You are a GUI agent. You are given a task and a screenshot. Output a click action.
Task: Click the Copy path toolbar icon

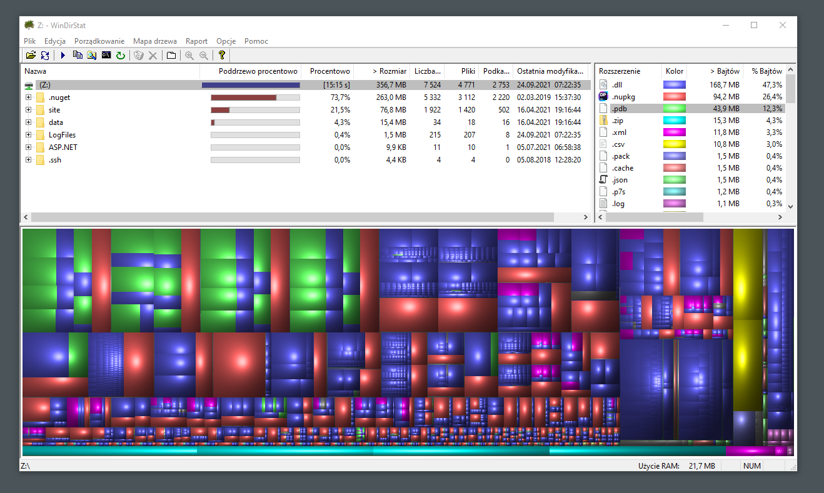[78, 56]
